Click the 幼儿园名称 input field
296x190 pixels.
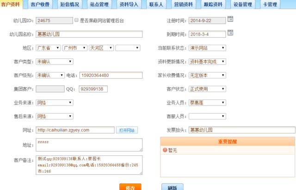[x=89, y=34]
